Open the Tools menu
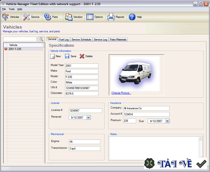Image resolution: width=210 pixels, height=172 pixels. point(11,9)
